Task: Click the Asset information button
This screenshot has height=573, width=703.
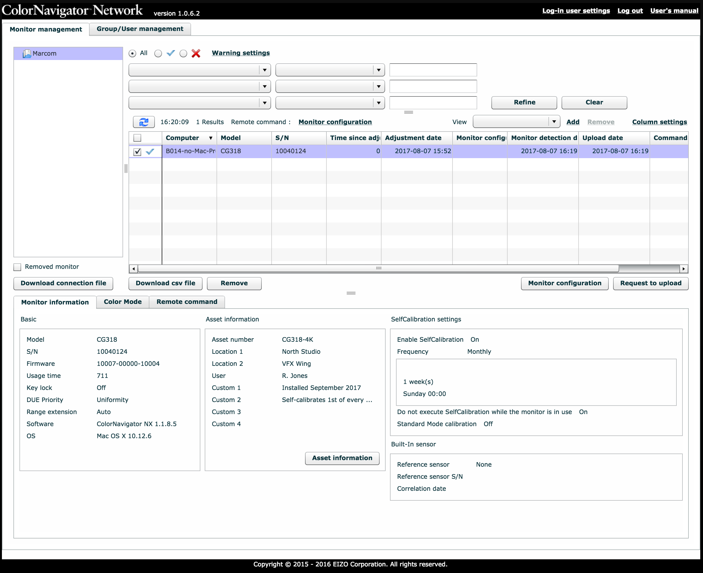Action: [342, 458]
